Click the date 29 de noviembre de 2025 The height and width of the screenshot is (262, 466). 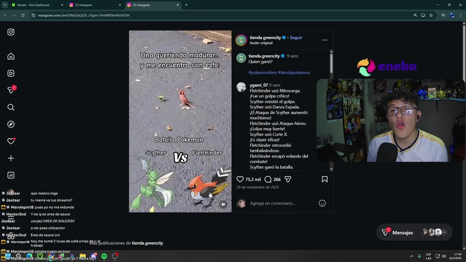coord(258,187)
